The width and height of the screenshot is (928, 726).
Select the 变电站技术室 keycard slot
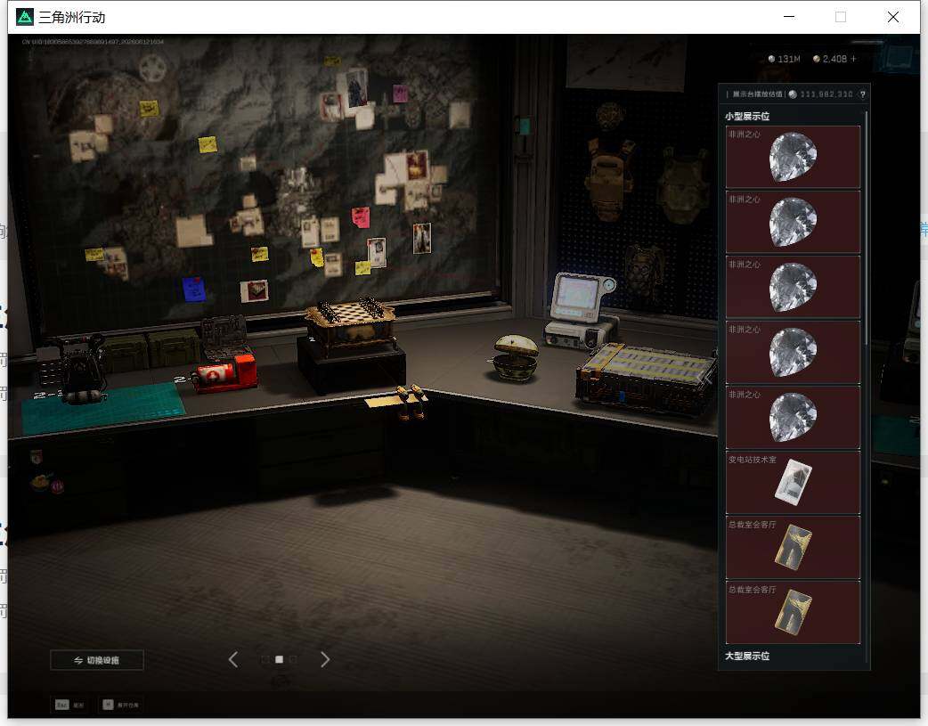coord(793,483)
